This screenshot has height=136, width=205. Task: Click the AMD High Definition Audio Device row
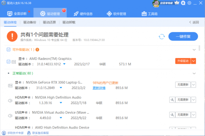point(52,128)
